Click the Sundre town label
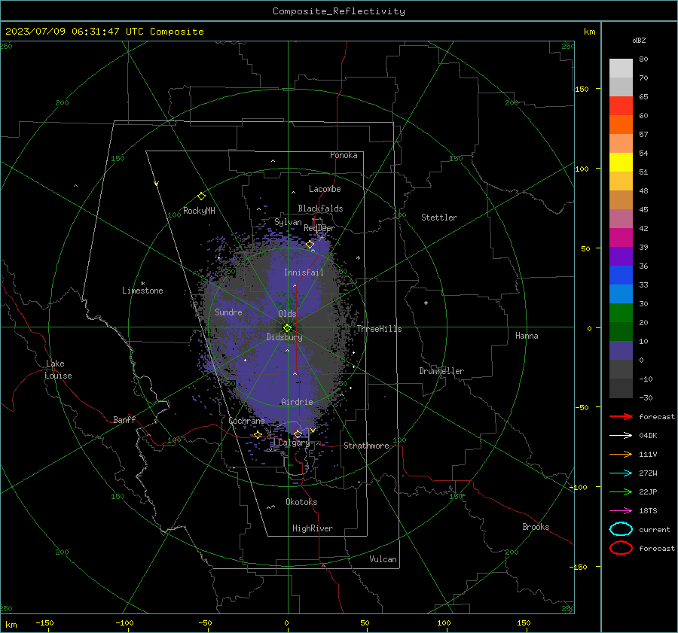 coord(229,312)
